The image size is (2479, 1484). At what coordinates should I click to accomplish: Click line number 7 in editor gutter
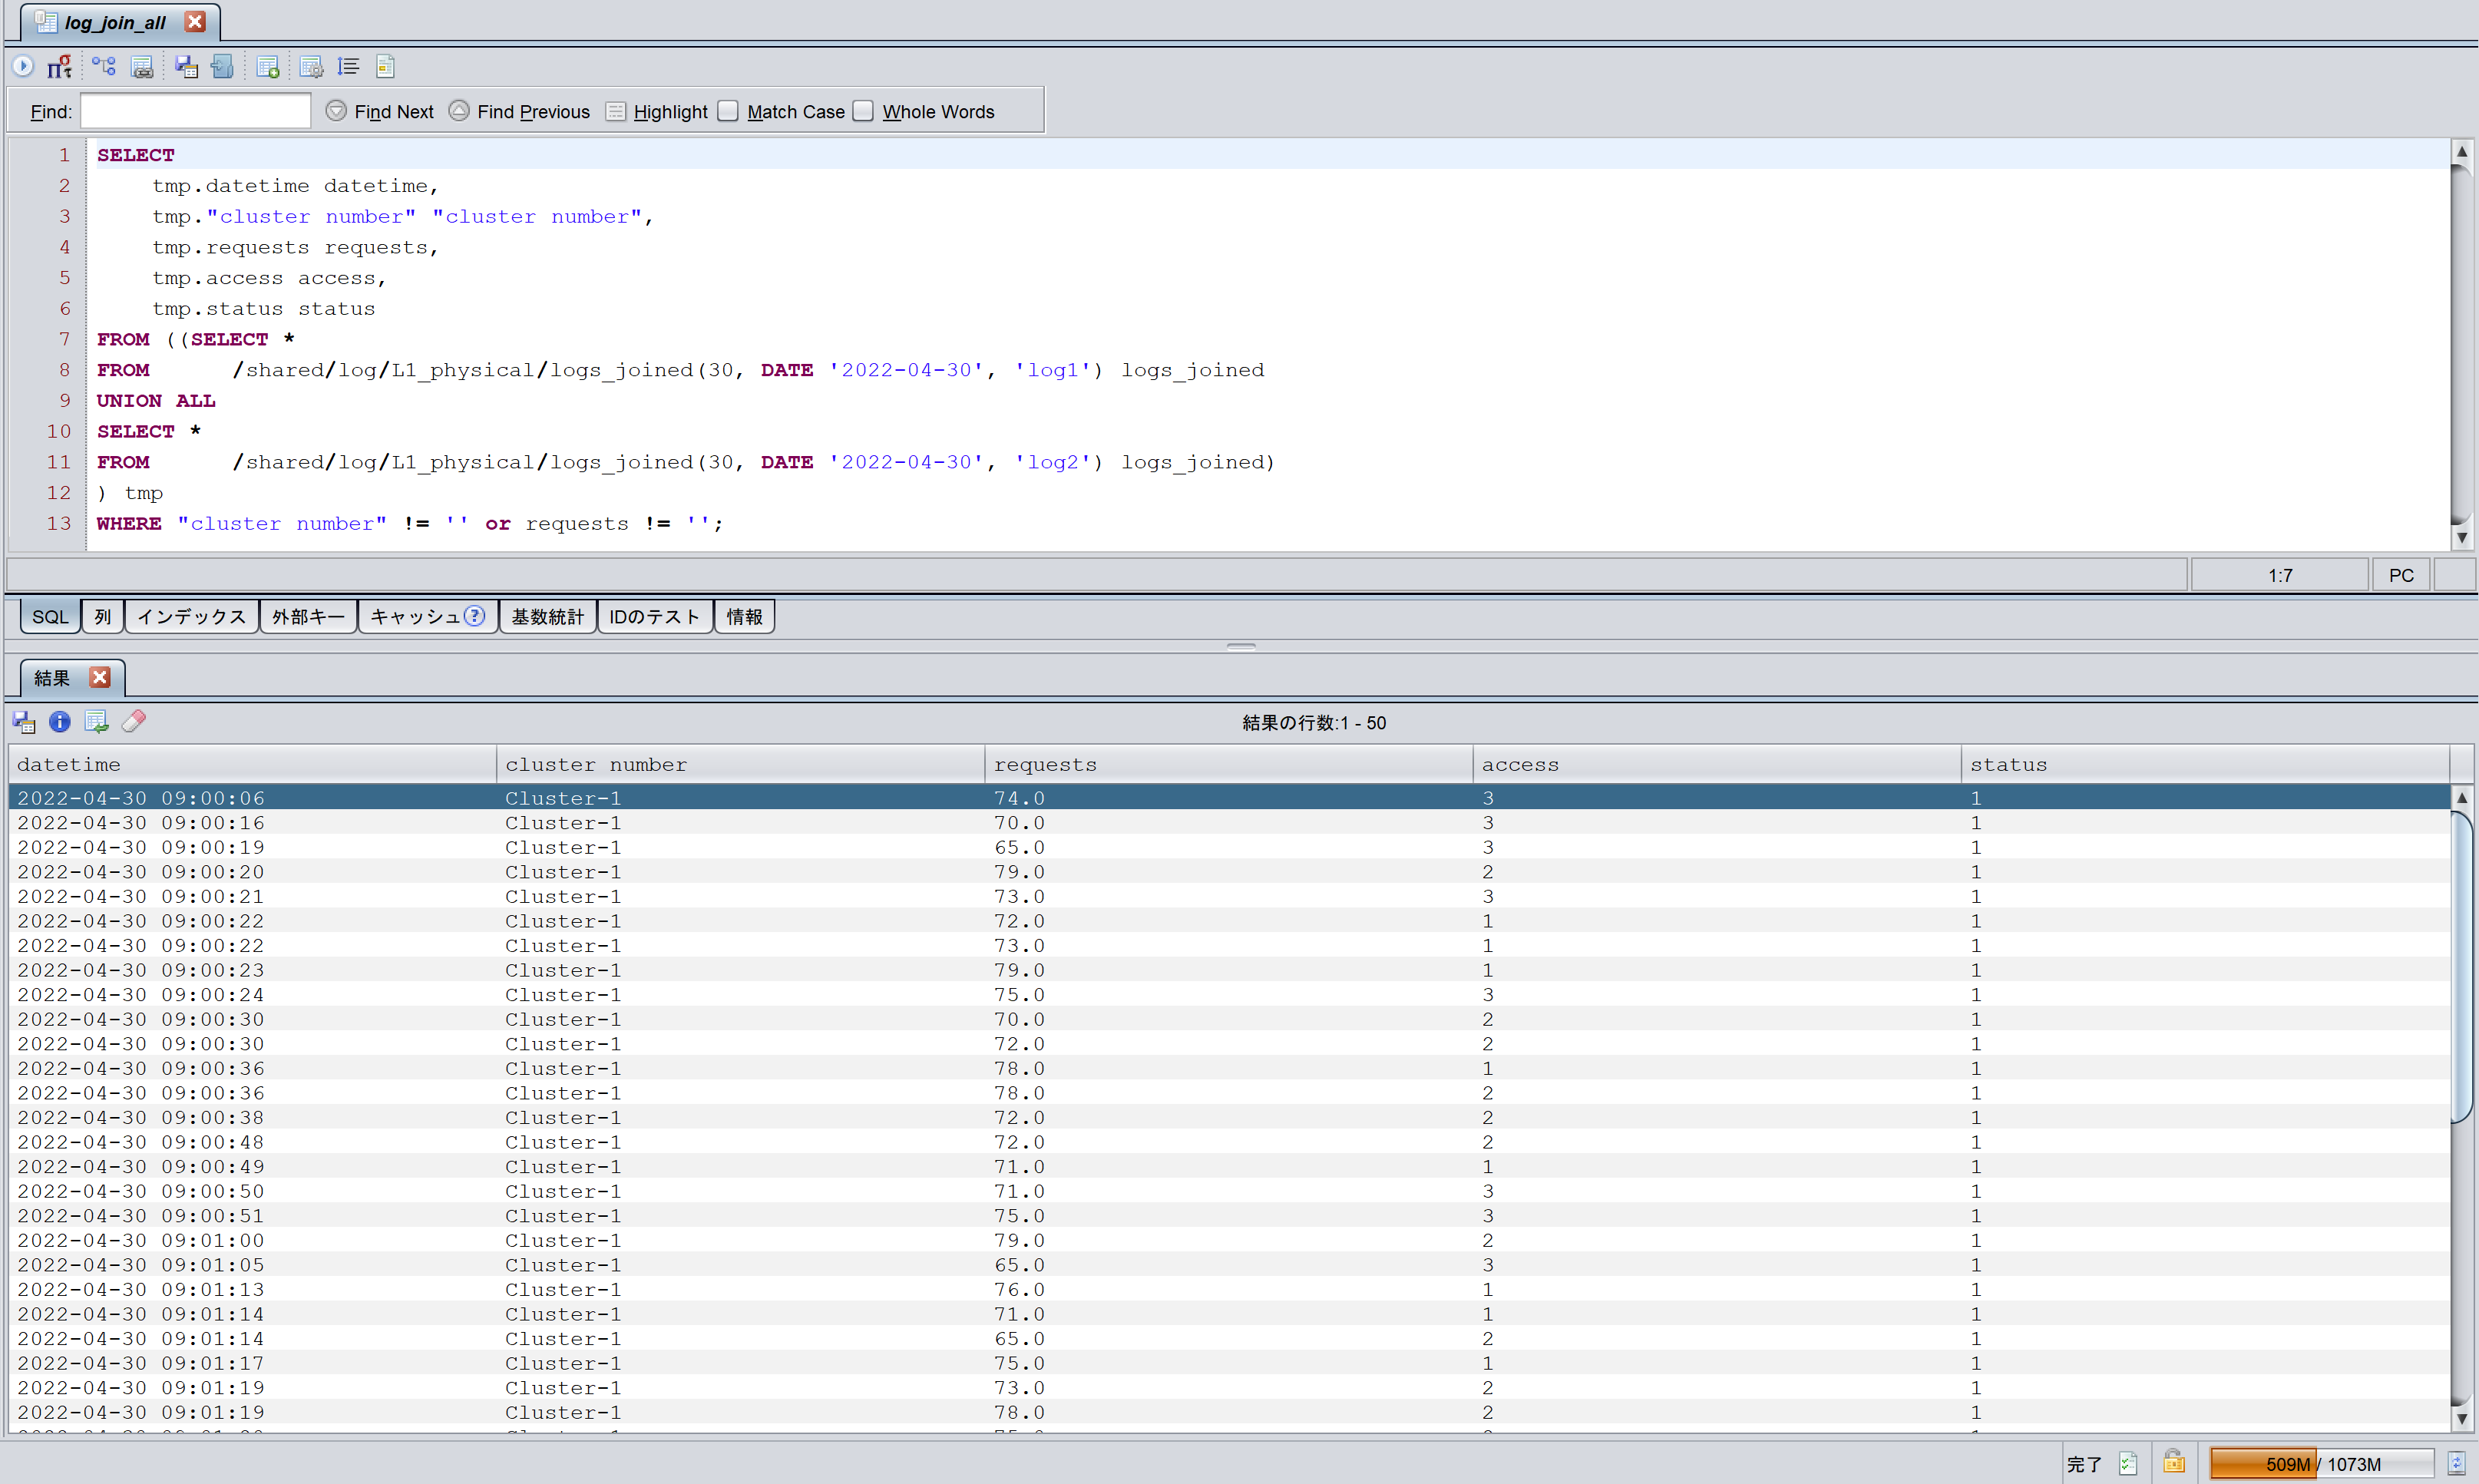coord(65,339)
